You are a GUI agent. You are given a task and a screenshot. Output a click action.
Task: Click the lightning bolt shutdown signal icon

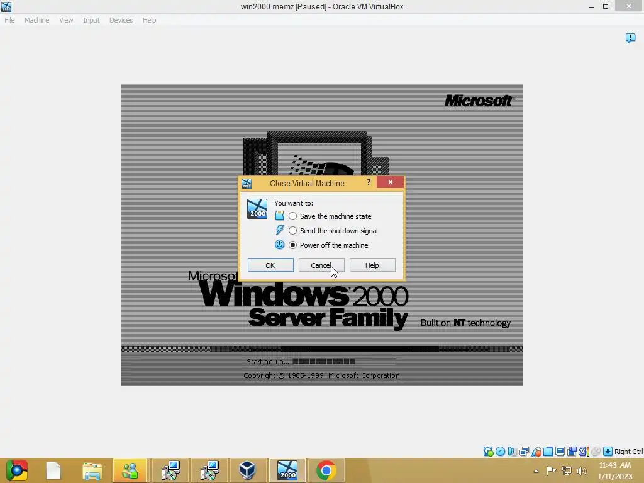tap(279, 230)
